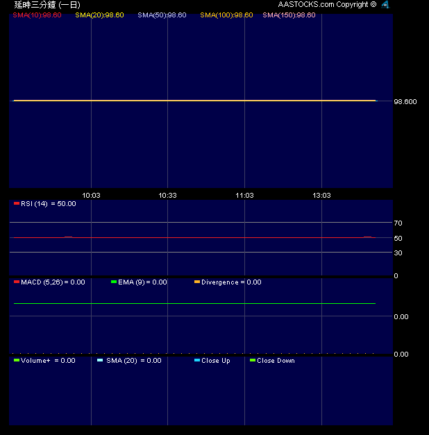The image size is (429, 435).
Task: Select the SMA(150) label in pink
Action: coord(289,15)
